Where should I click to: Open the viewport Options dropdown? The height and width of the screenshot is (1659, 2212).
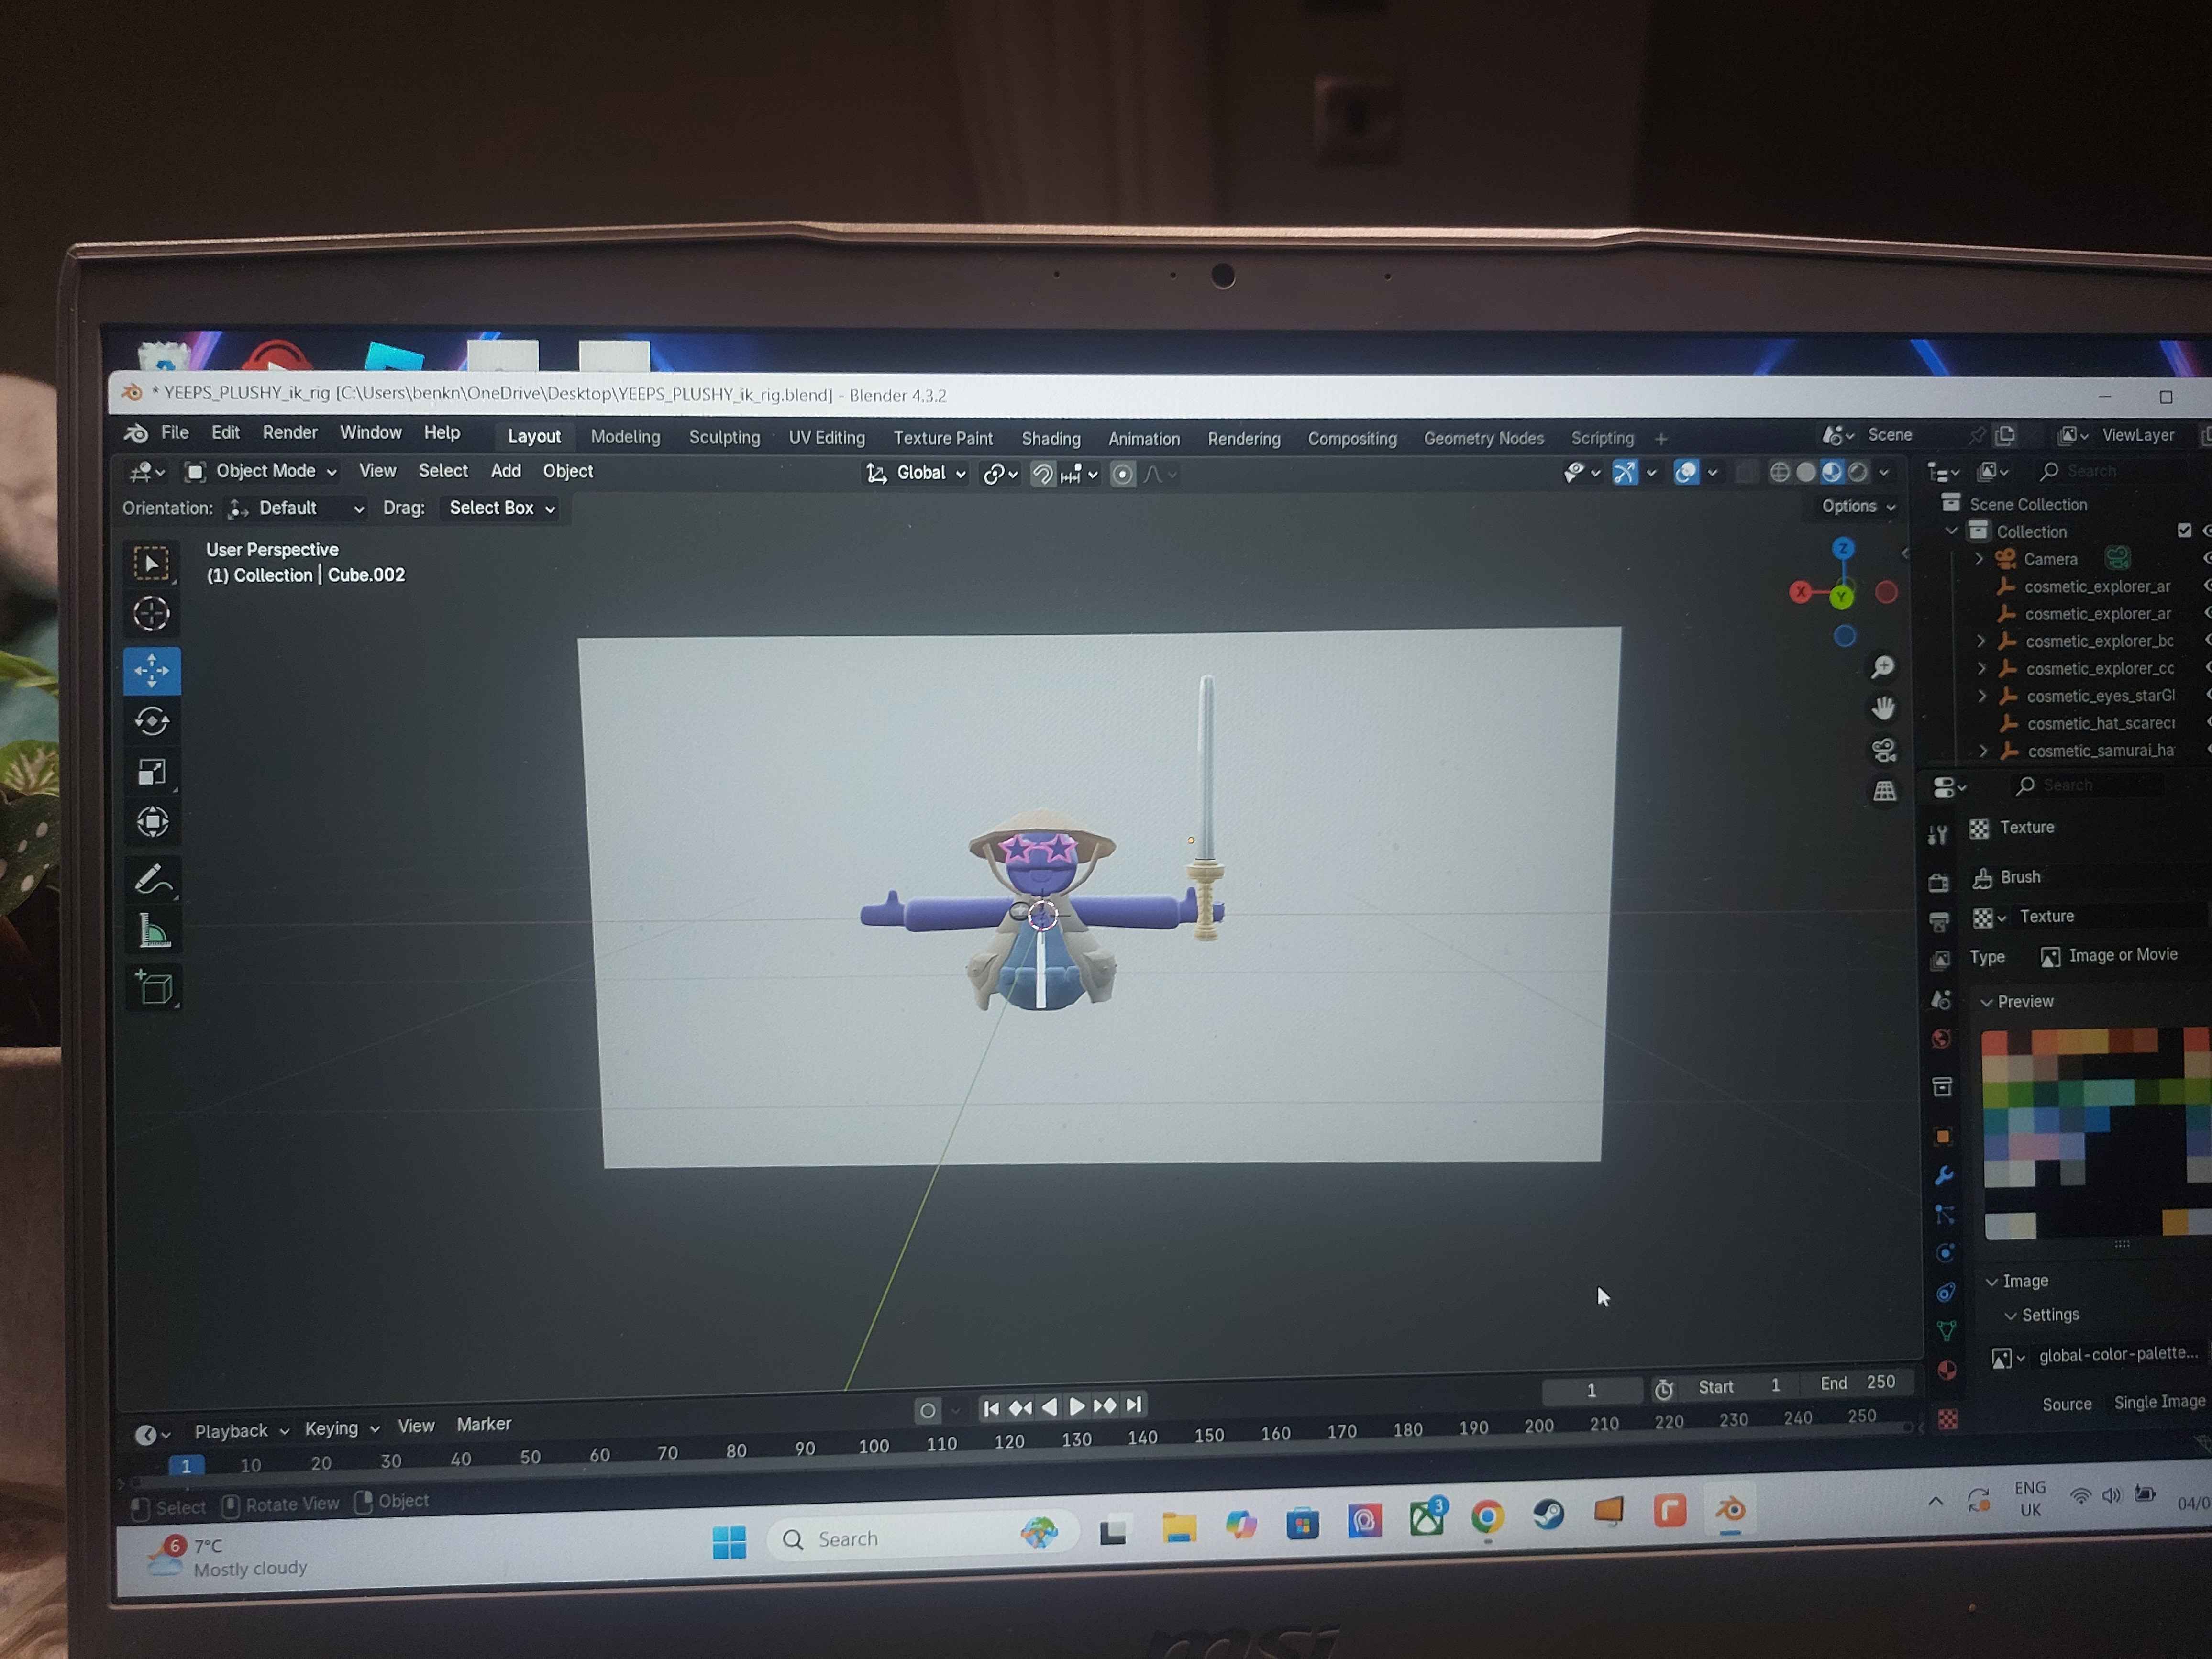(1858, 506)
